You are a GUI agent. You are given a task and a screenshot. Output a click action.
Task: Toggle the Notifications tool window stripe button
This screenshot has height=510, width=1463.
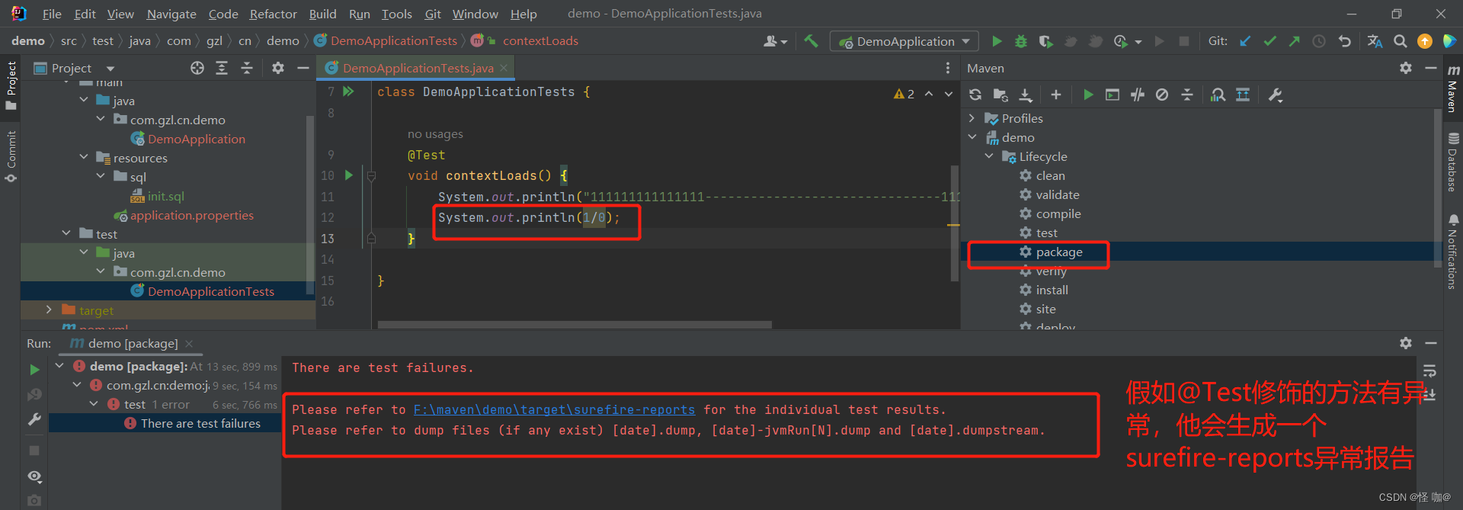(1453, 252)
